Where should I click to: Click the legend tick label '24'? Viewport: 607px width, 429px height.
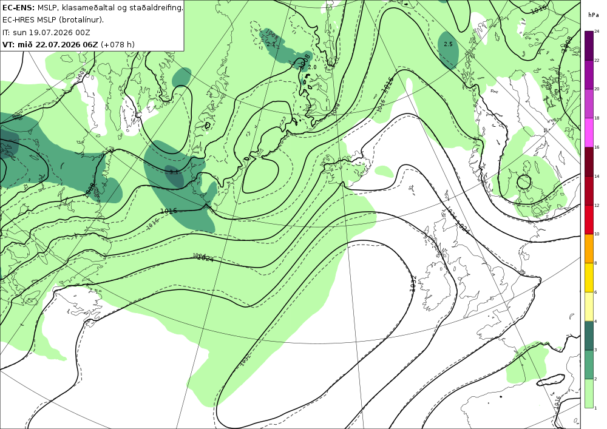(597, 32)
